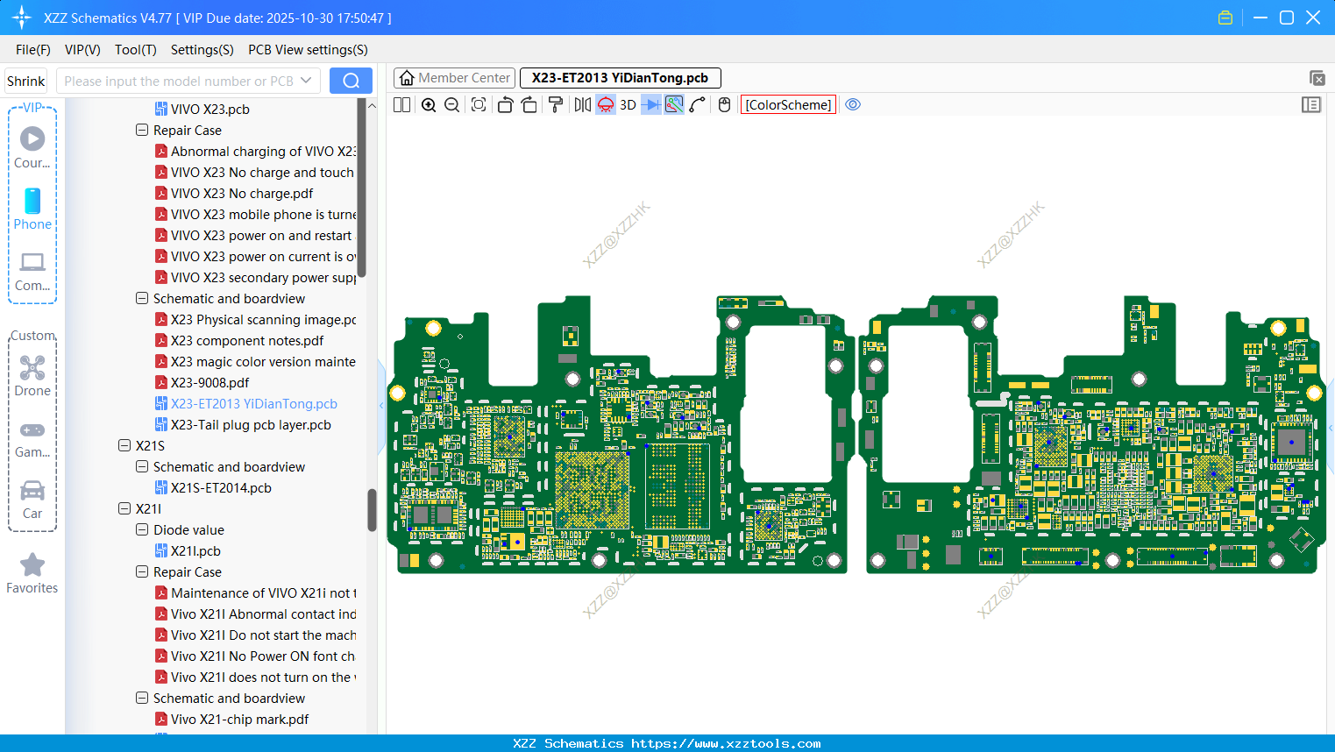Click the fit-to-screen icon in toolbar
This screenshot has height=752, width=1335.
(479, 105)
